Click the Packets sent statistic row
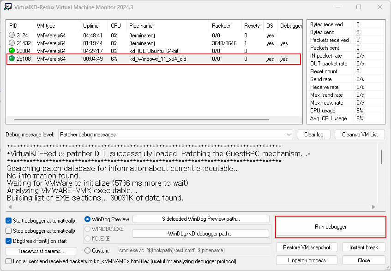 click(x=346, y=48)
